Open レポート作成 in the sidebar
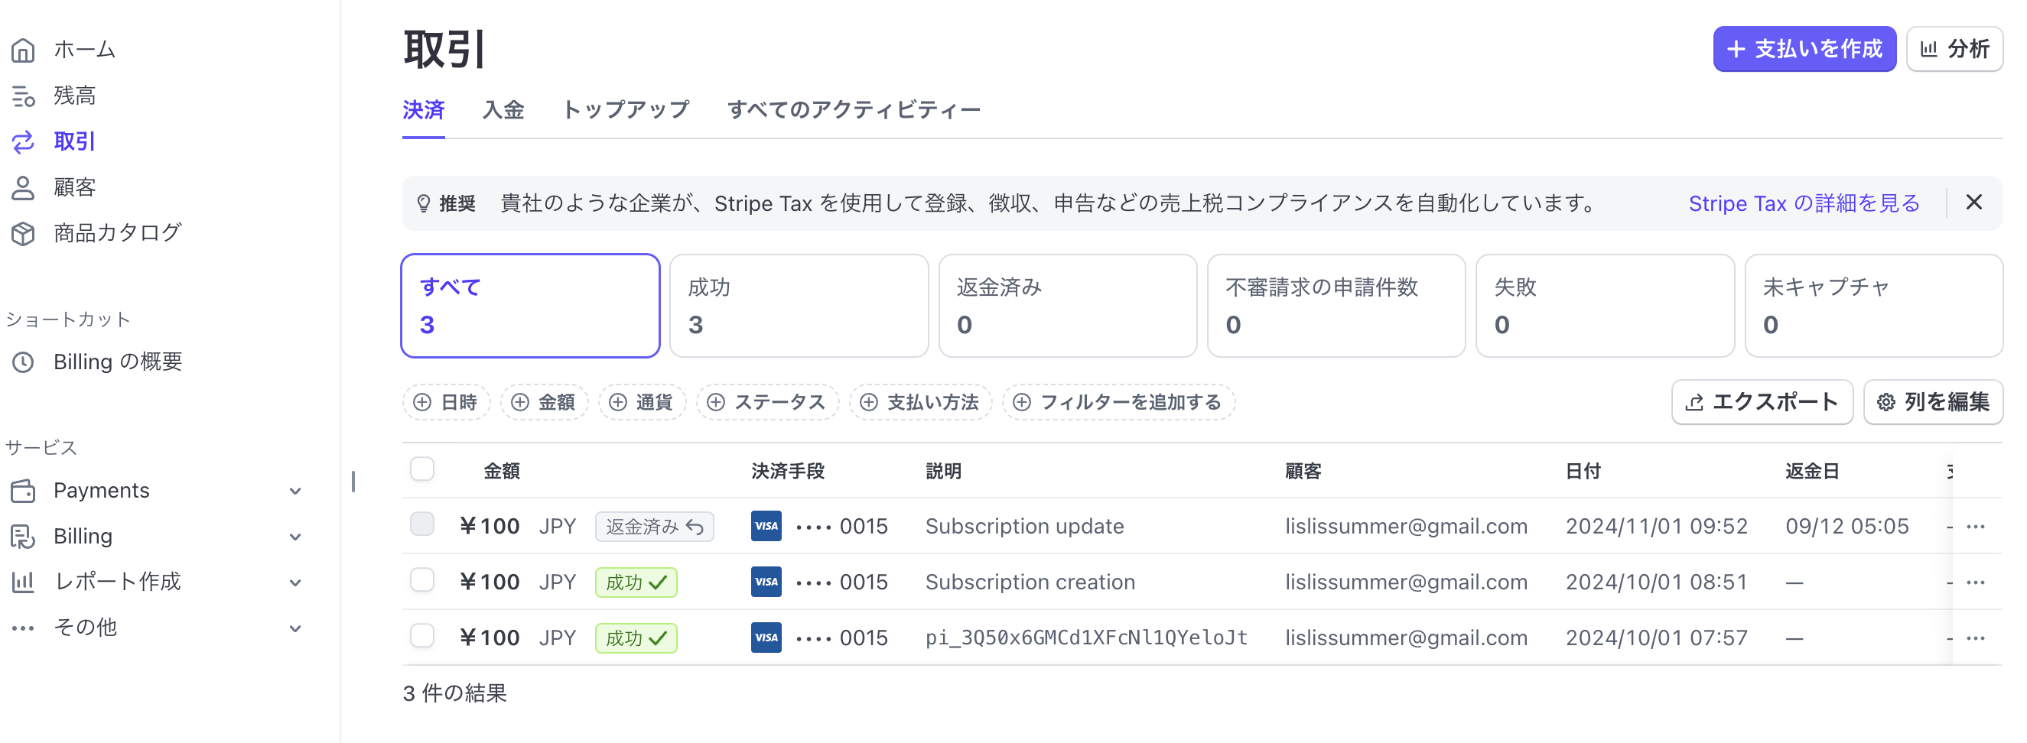 tap(118, 581)
